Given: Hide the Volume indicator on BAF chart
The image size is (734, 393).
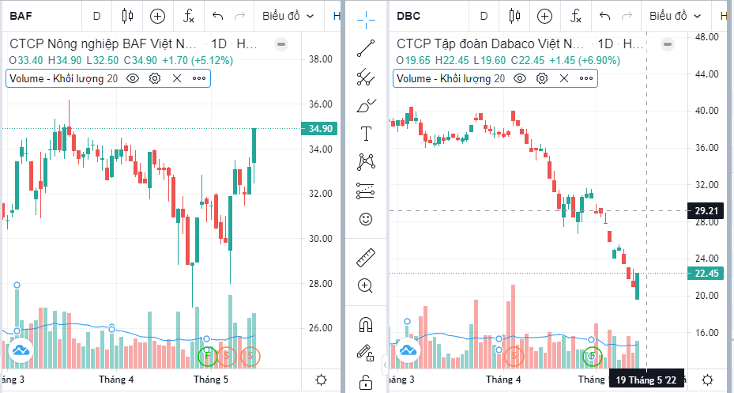Looking at the screenshot, I should [133, 78].
